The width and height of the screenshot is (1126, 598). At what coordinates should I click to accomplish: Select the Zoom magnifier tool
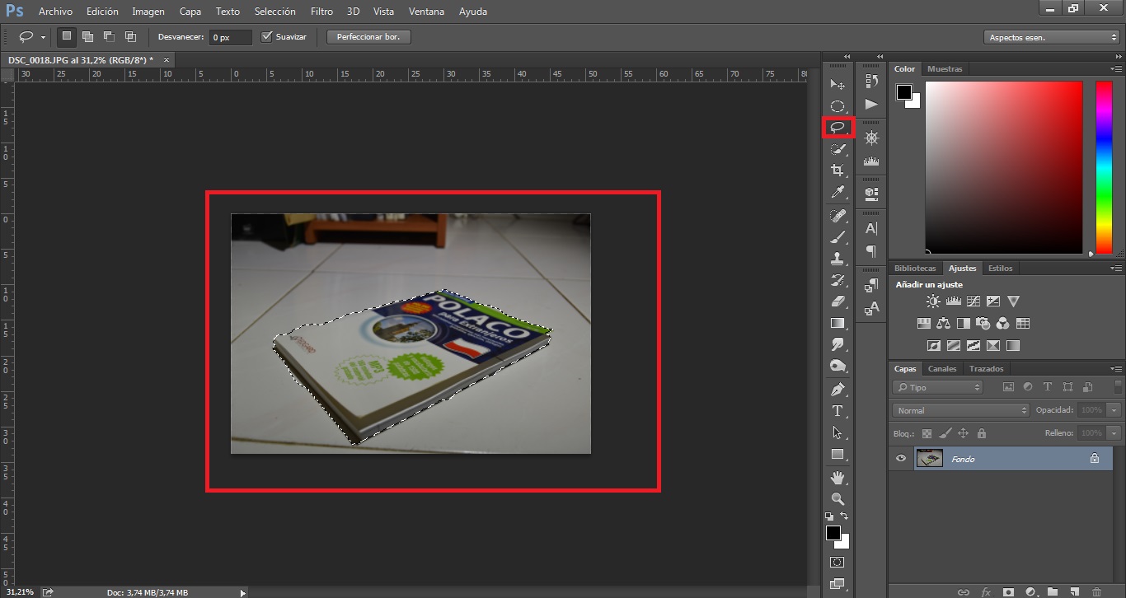click(x=837, y=499)
